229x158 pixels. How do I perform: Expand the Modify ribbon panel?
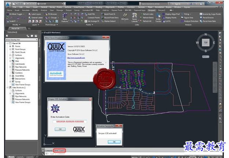16,25
